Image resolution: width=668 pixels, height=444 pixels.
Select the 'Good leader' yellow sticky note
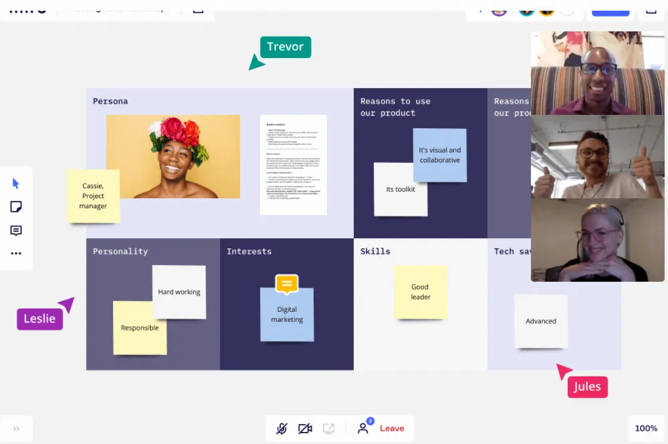(420, 292)
